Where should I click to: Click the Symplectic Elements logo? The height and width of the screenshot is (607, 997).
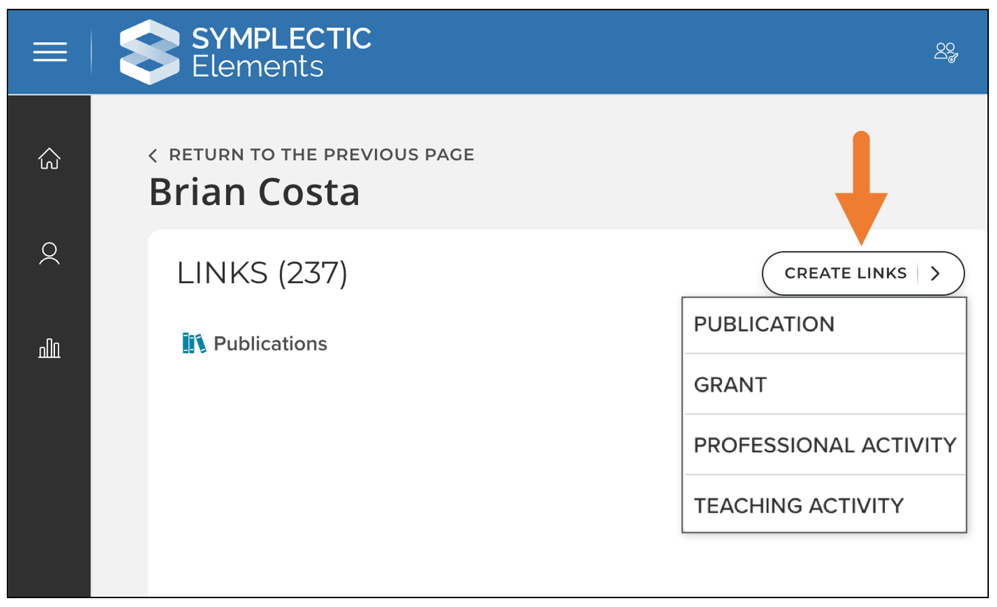[x=149, y=52]
